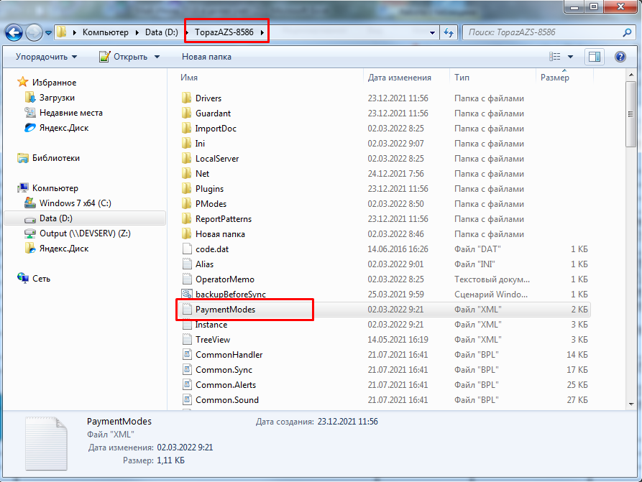Viewport: 642px width, 482px height.
Task: Open the view options dropdown arrow
Action: (x=570, y=57)
